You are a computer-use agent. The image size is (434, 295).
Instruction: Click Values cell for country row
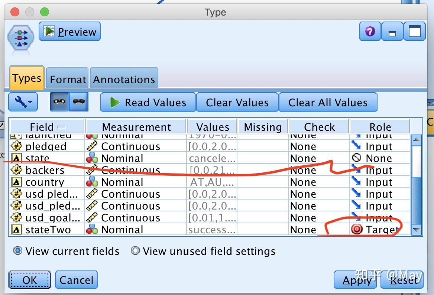[x=212, y=182]
